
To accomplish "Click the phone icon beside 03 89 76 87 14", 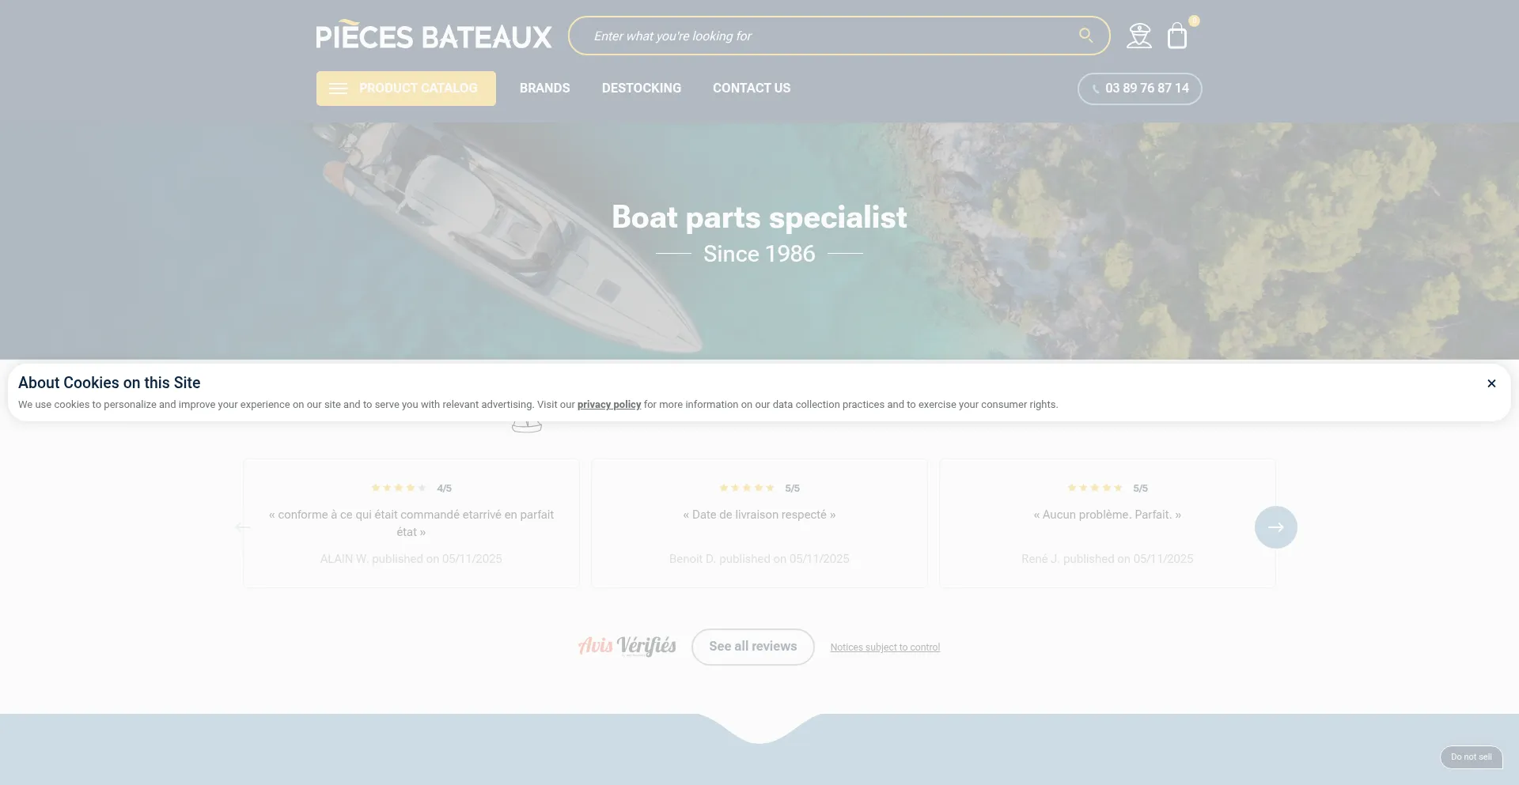I will click(1096, 89).
